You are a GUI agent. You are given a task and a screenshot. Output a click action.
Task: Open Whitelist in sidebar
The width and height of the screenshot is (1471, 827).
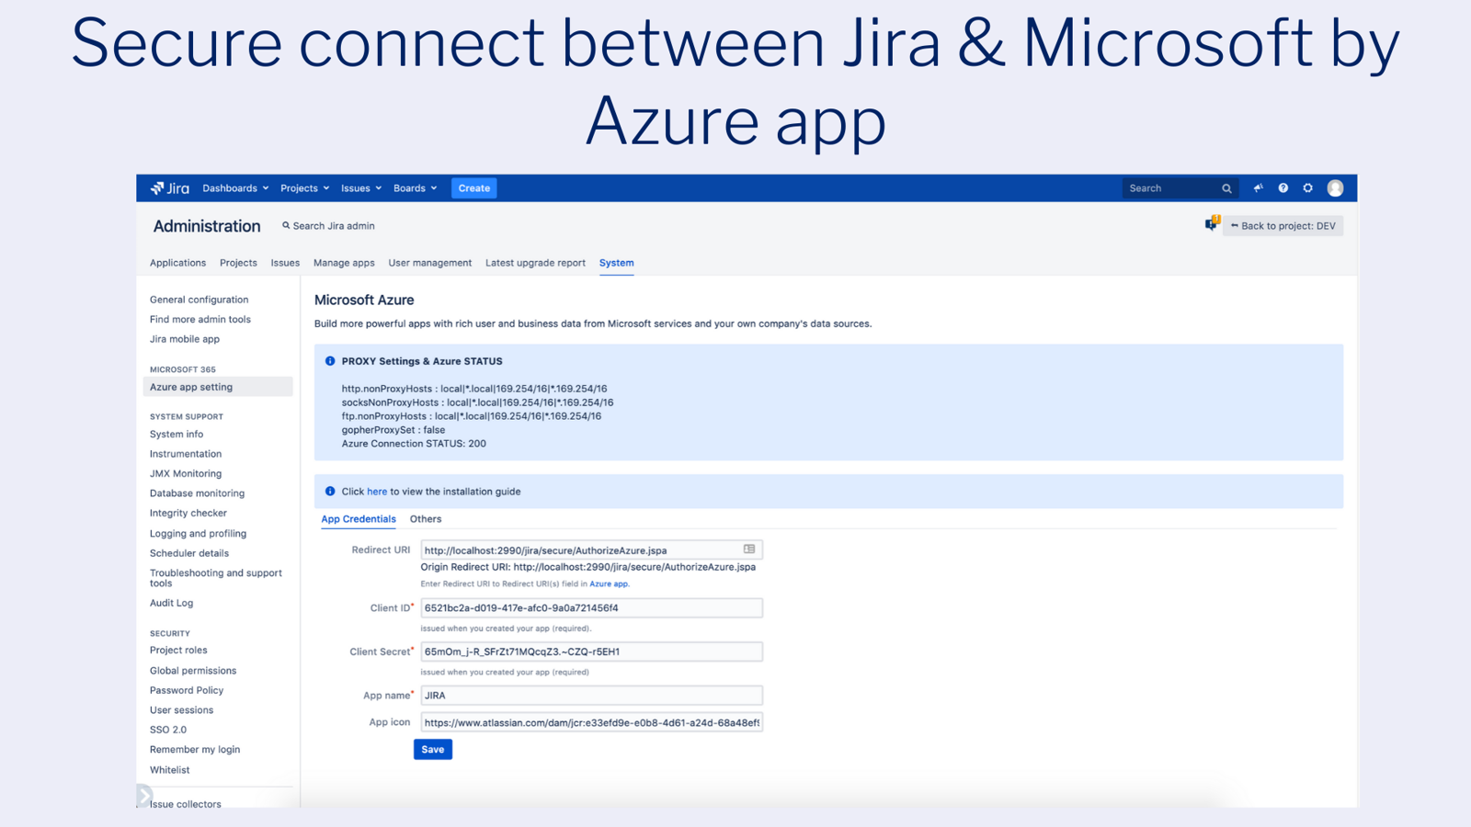coord(169,770)
